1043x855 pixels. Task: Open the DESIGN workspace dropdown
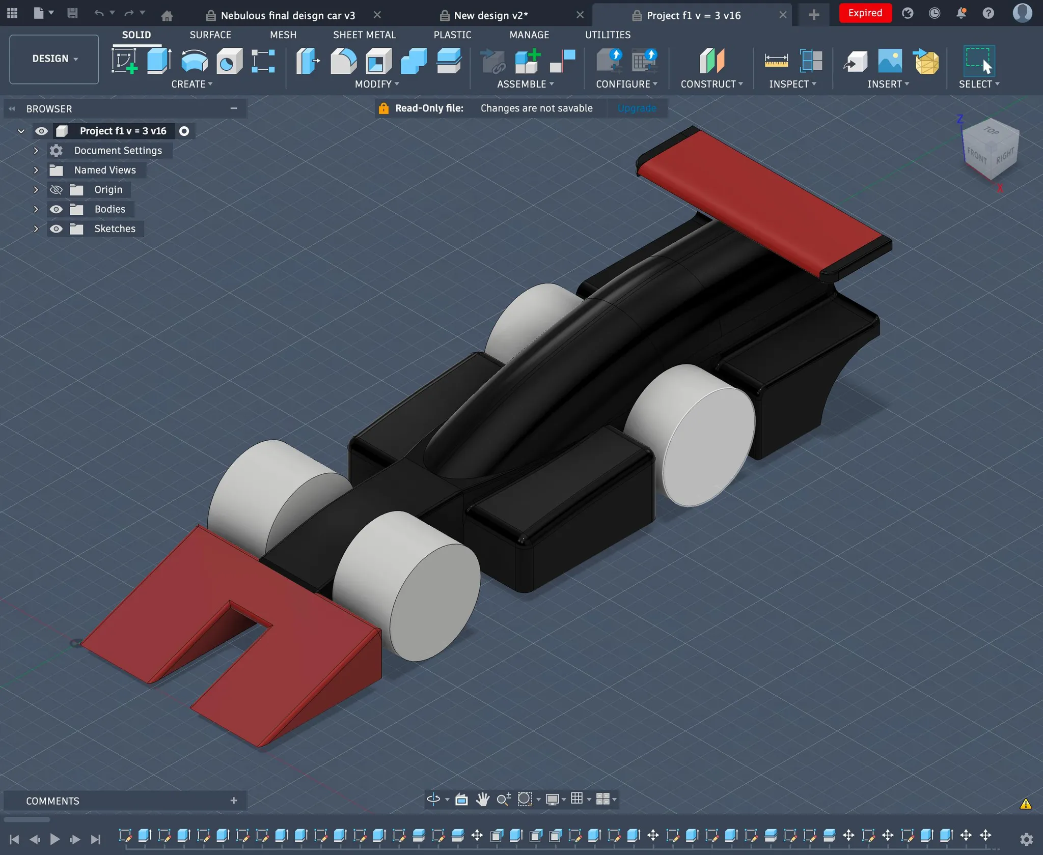tap(54, 59)
